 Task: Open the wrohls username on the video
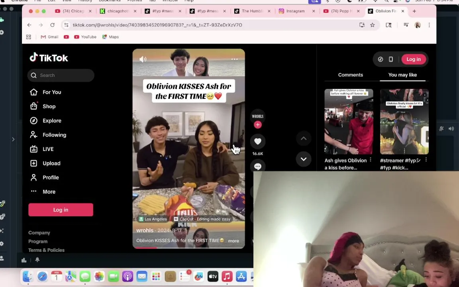(145, 230)
